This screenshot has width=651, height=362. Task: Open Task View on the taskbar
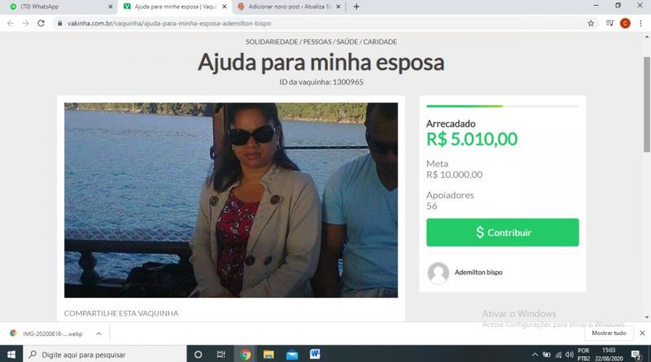point(221,354)
